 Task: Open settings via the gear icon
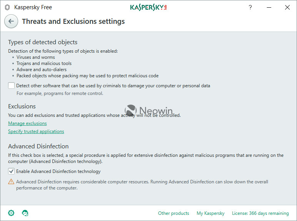(11, 213)
